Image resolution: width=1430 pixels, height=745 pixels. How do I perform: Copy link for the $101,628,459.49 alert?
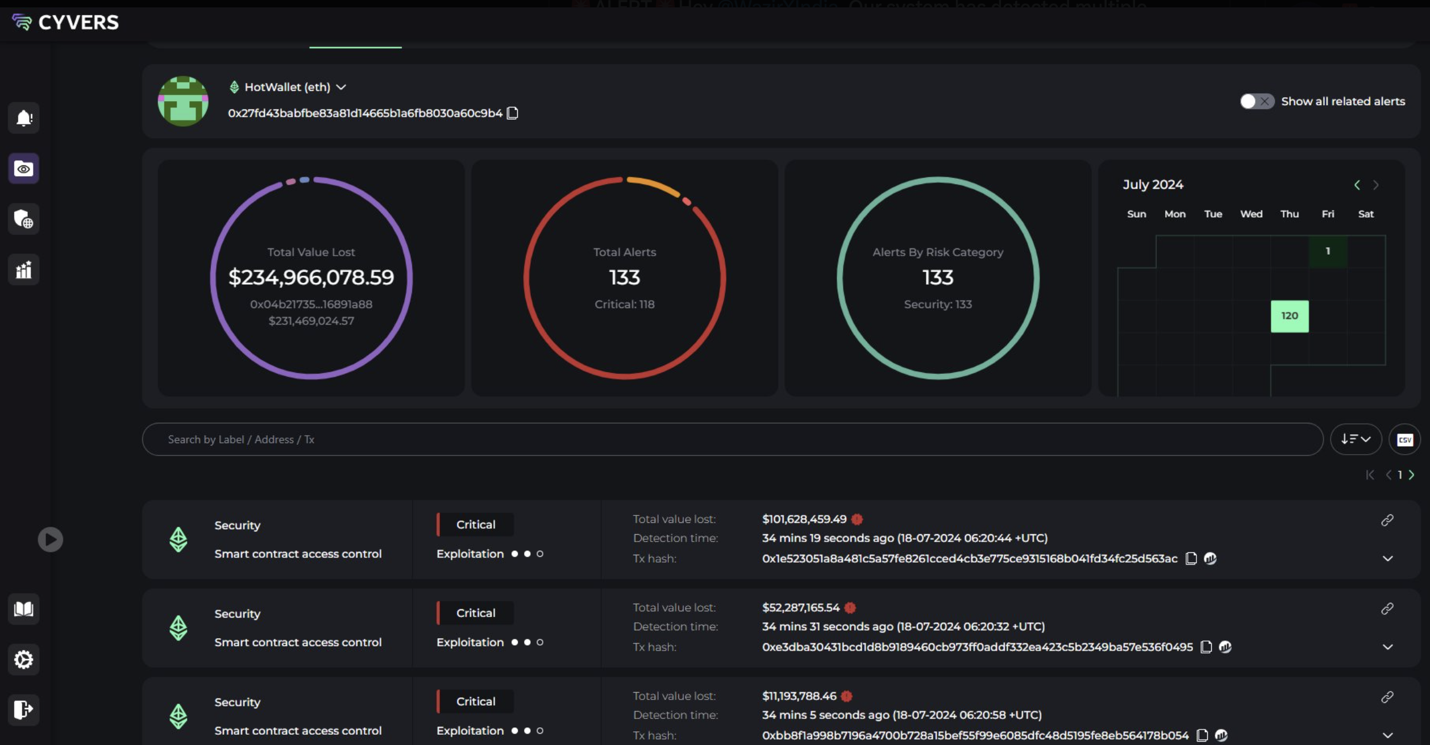coord(1387,521)
